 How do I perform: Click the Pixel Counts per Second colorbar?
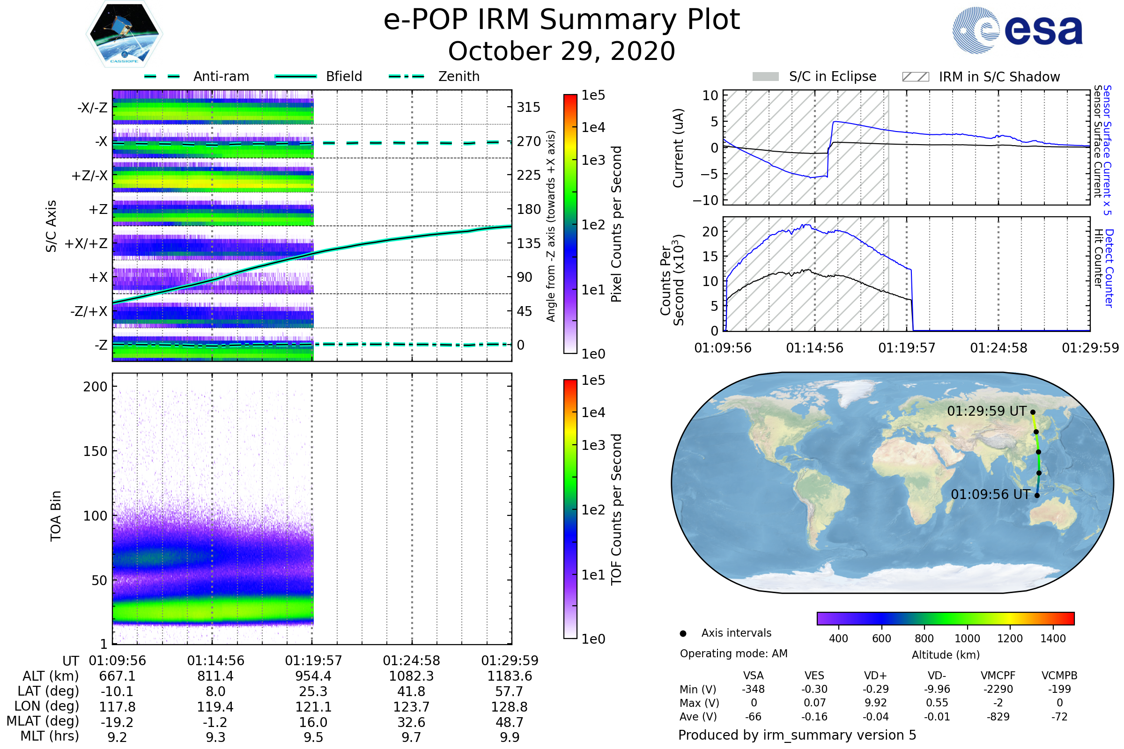[x=570, y=224]
